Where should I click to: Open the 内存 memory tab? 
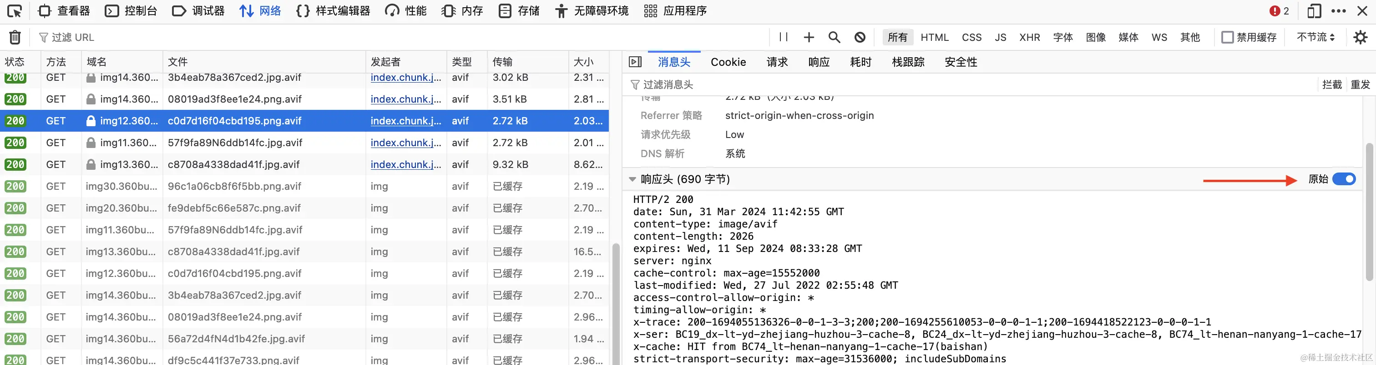point(462,10)
